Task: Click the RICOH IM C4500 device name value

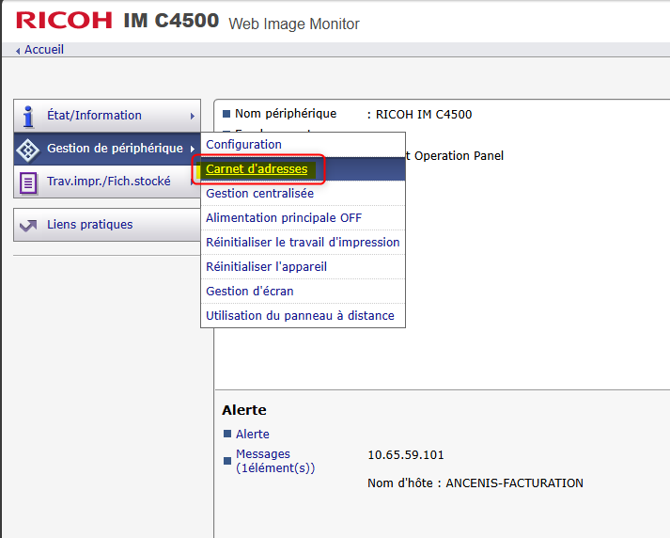Action: click(424, 115)
